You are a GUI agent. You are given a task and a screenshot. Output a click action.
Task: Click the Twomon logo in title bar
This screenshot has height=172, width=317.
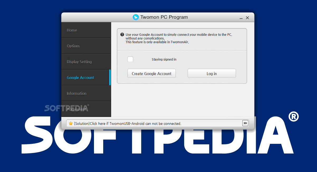click(136, 17)
